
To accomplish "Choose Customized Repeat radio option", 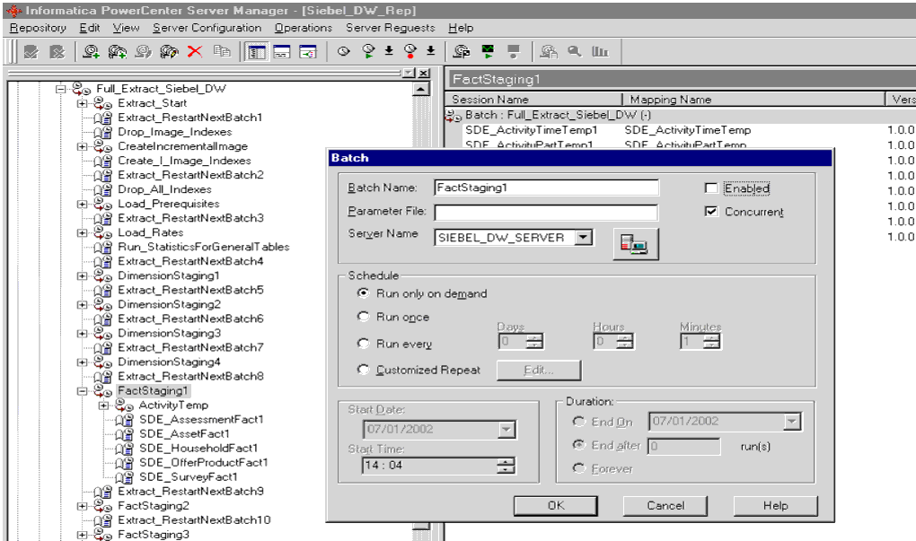I will pos(364,370).
